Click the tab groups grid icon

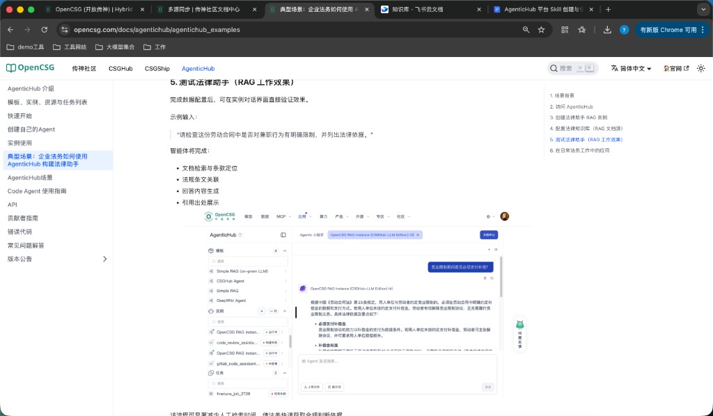(565, 31)
